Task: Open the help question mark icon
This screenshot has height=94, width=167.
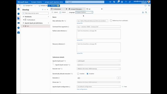Action: click(126, 2)
